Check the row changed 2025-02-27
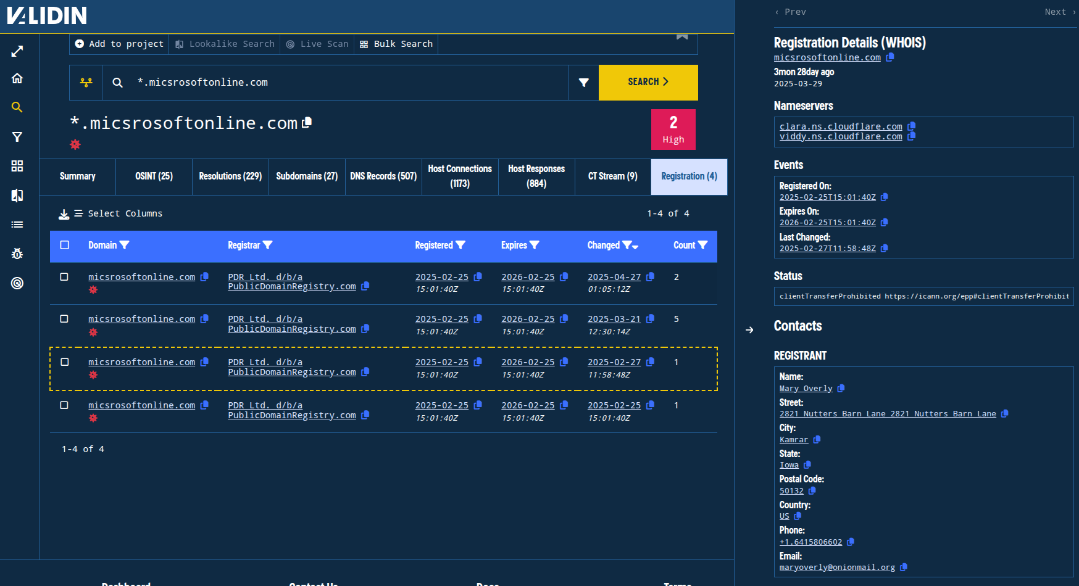The height and width of the screenshot is (586, 1079). [x=65, y=362]
